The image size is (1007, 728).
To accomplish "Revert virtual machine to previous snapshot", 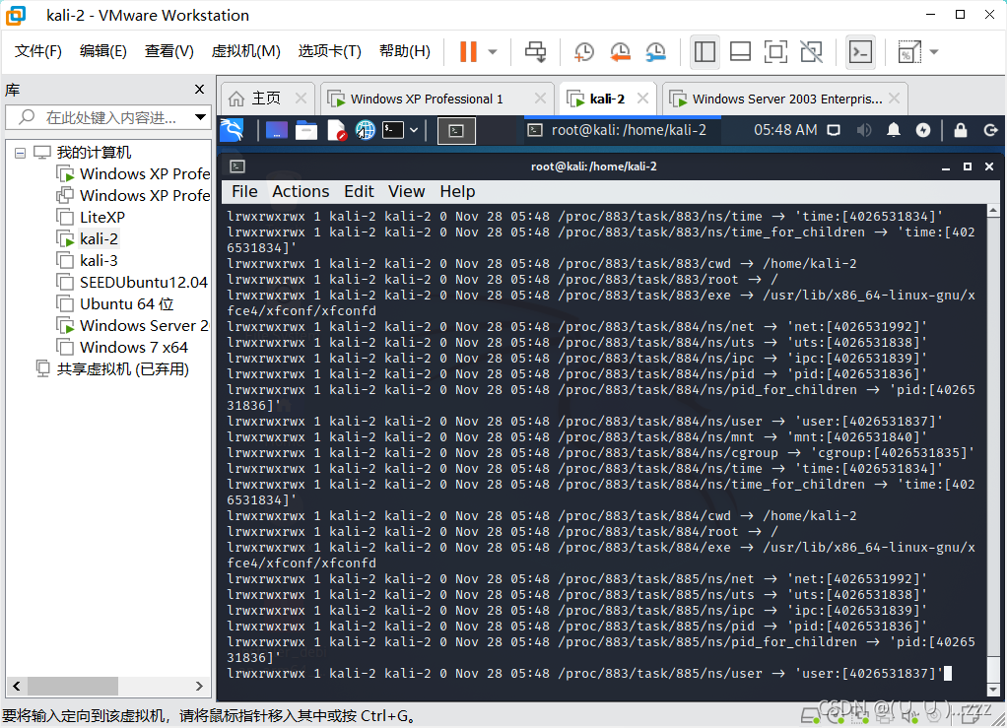I will (x=620, y=51).
